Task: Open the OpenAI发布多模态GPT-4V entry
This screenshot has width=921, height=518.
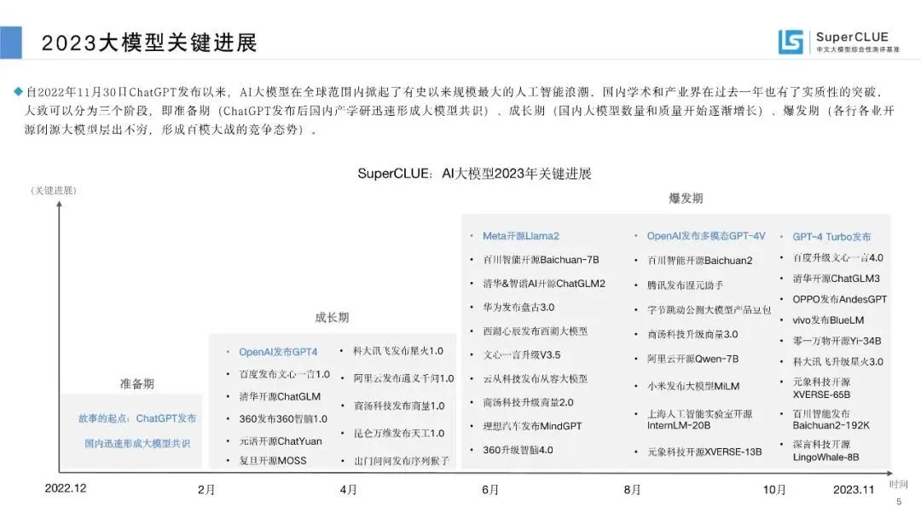Action: tap(706, 236)
